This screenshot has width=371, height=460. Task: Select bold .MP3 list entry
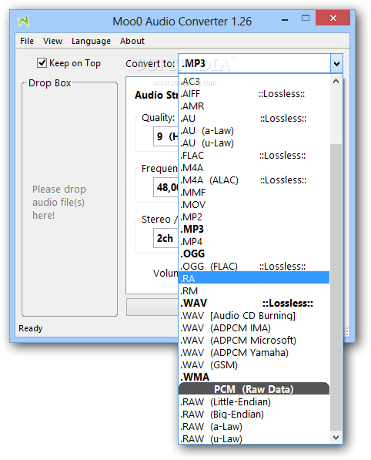[254, 229]
